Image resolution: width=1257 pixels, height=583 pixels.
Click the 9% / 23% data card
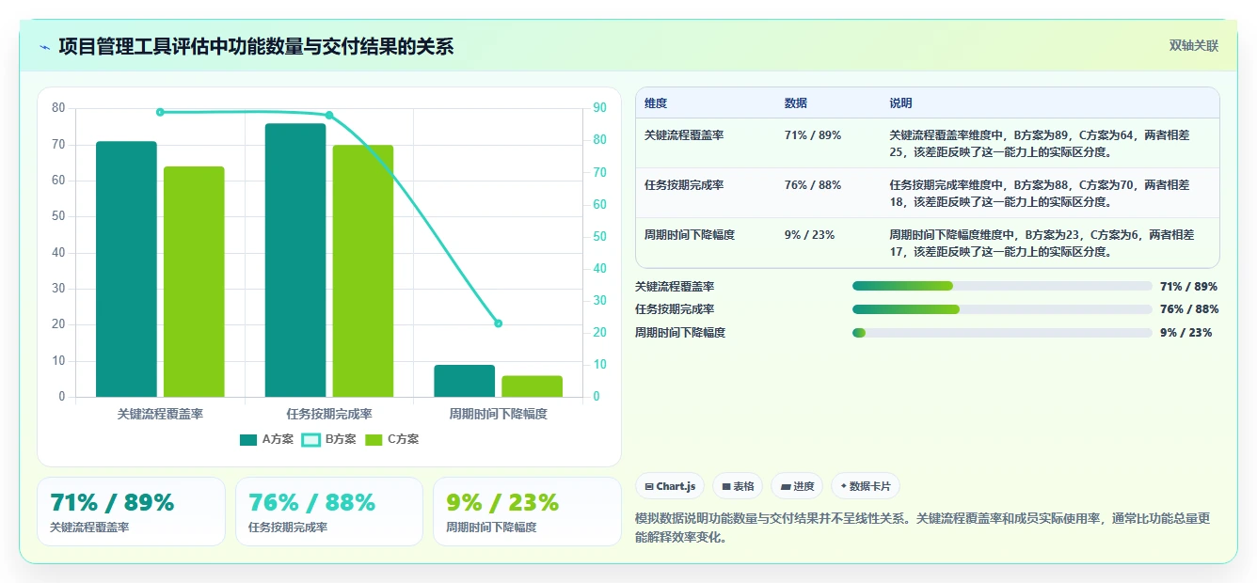527,512
